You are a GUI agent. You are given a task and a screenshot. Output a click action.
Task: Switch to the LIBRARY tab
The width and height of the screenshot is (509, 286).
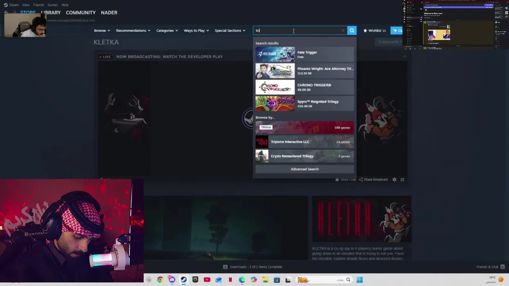pos(51,13)
